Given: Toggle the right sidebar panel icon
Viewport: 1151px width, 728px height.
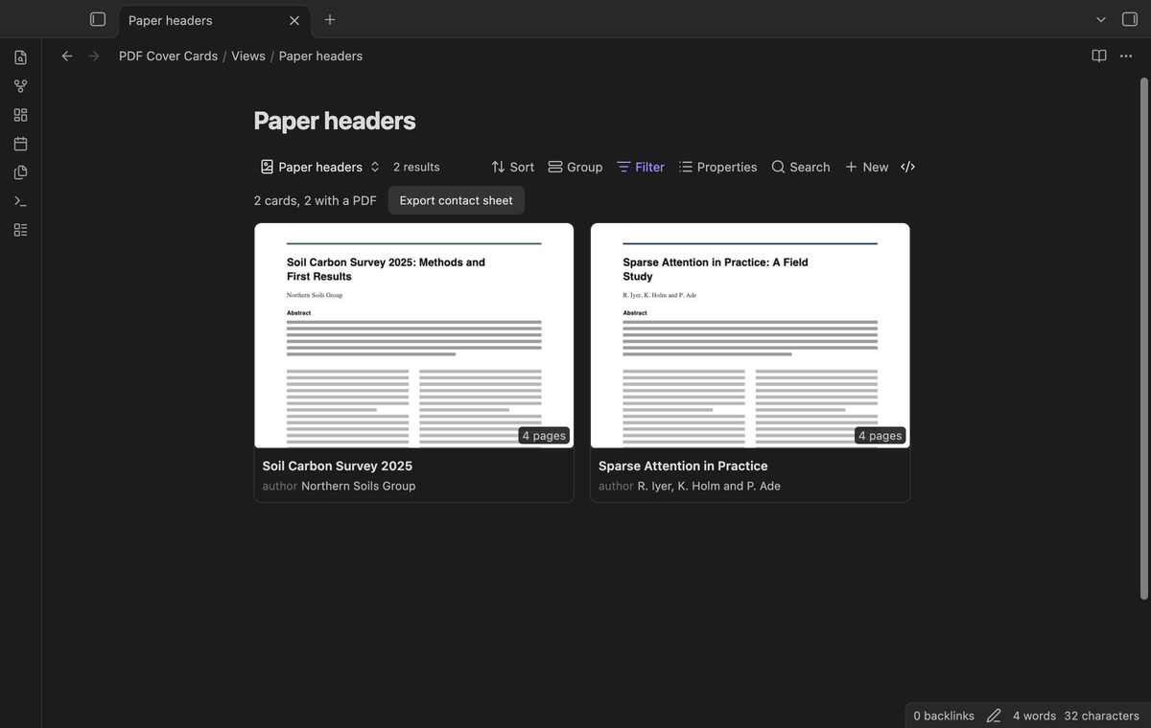Looking at the screenshot, I should click(x=1130, y=19).
